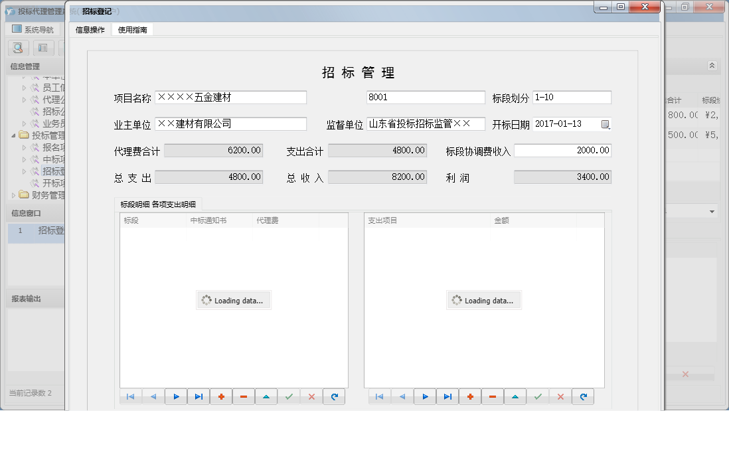Click the 代理费 column header

285,220
